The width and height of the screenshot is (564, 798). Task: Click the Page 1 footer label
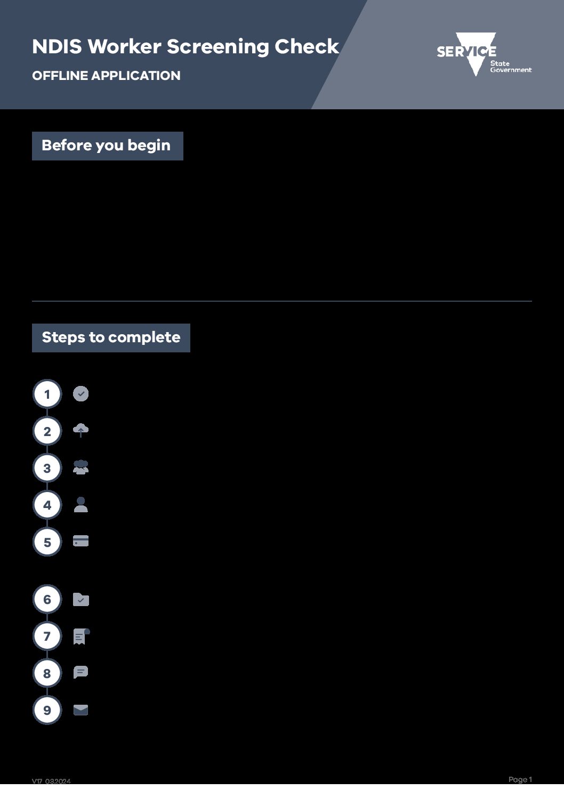(520, 779)
